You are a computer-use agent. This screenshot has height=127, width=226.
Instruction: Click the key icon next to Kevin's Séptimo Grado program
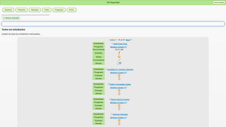[x=127, y=102]
